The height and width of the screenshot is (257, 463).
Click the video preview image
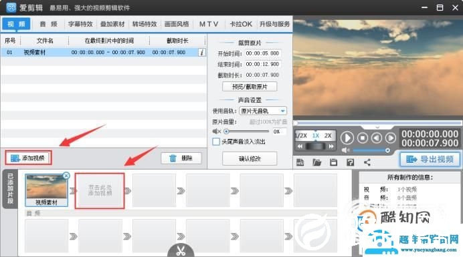point(377,68)
